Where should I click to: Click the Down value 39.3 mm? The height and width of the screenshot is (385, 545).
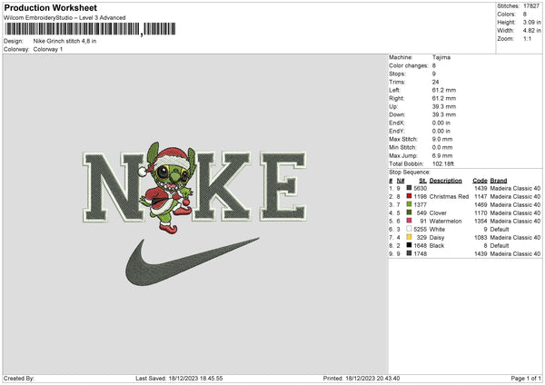coord(444,114)
